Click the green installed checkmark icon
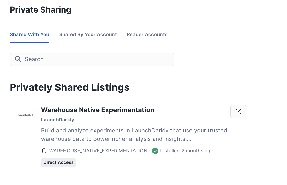The width and height of the screenshot is (287, 185). click(155, 151)
